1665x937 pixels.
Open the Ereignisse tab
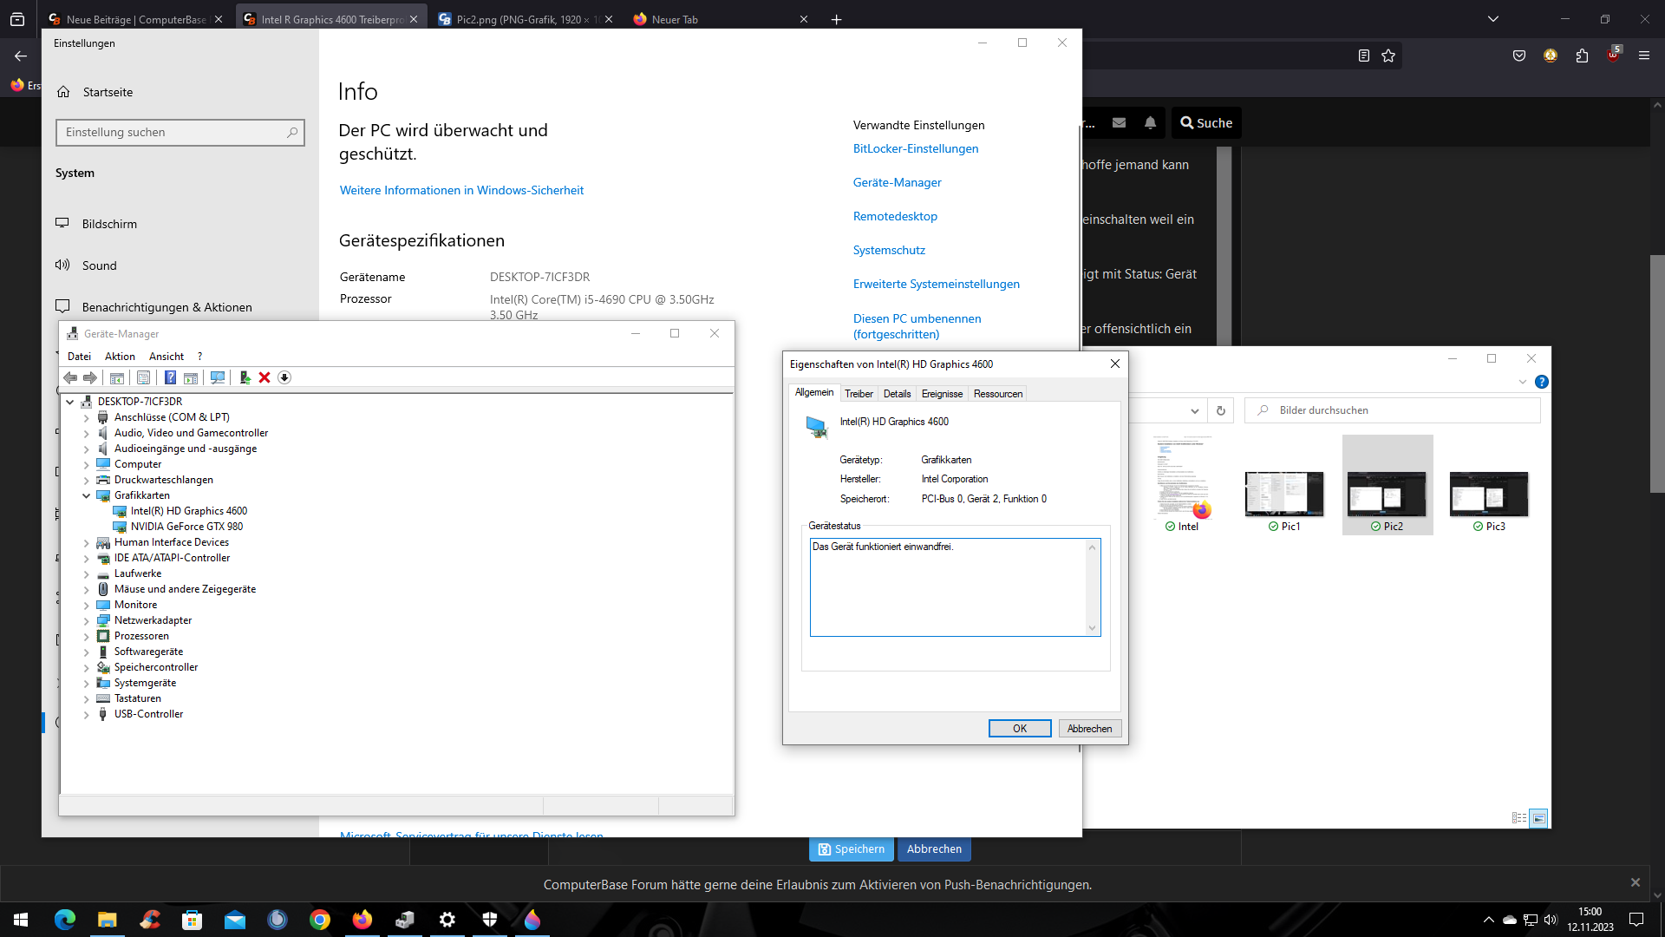click(942, 394)
